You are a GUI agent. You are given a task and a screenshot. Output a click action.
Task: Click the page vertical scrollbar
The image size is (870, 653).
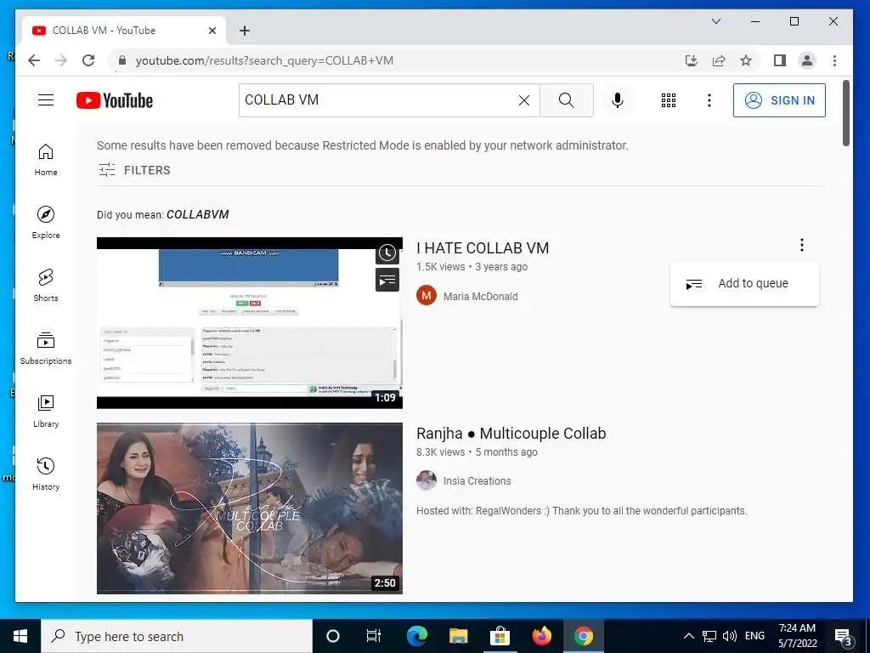point(846,113)
